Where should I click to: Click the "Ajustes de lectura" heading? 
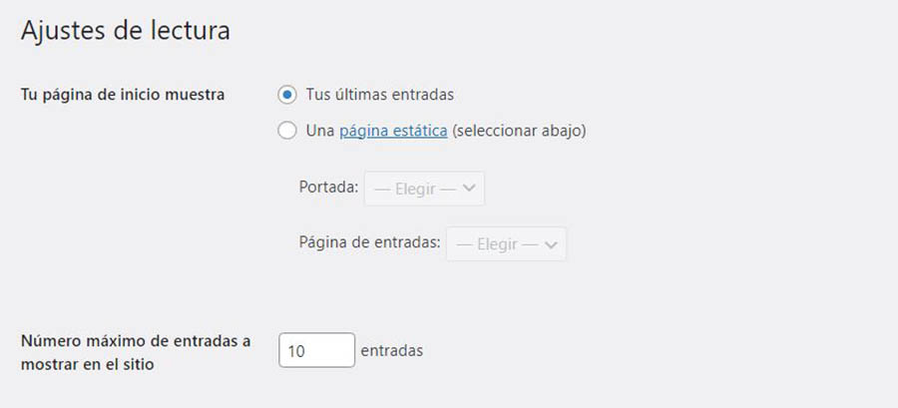point(126,31)
